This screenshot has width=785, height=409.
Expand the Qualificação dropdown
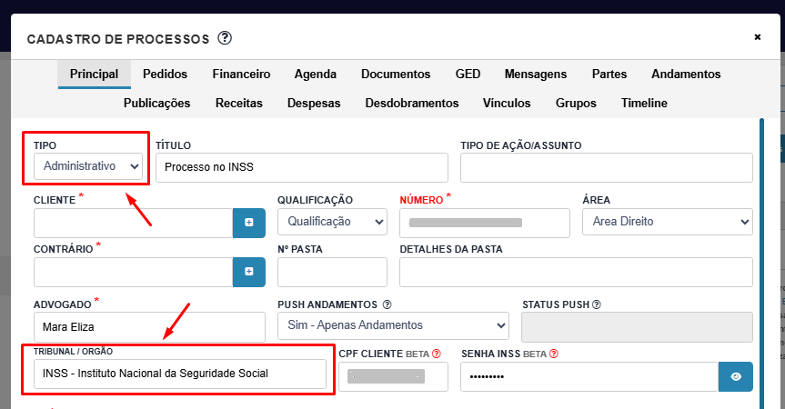332,222
